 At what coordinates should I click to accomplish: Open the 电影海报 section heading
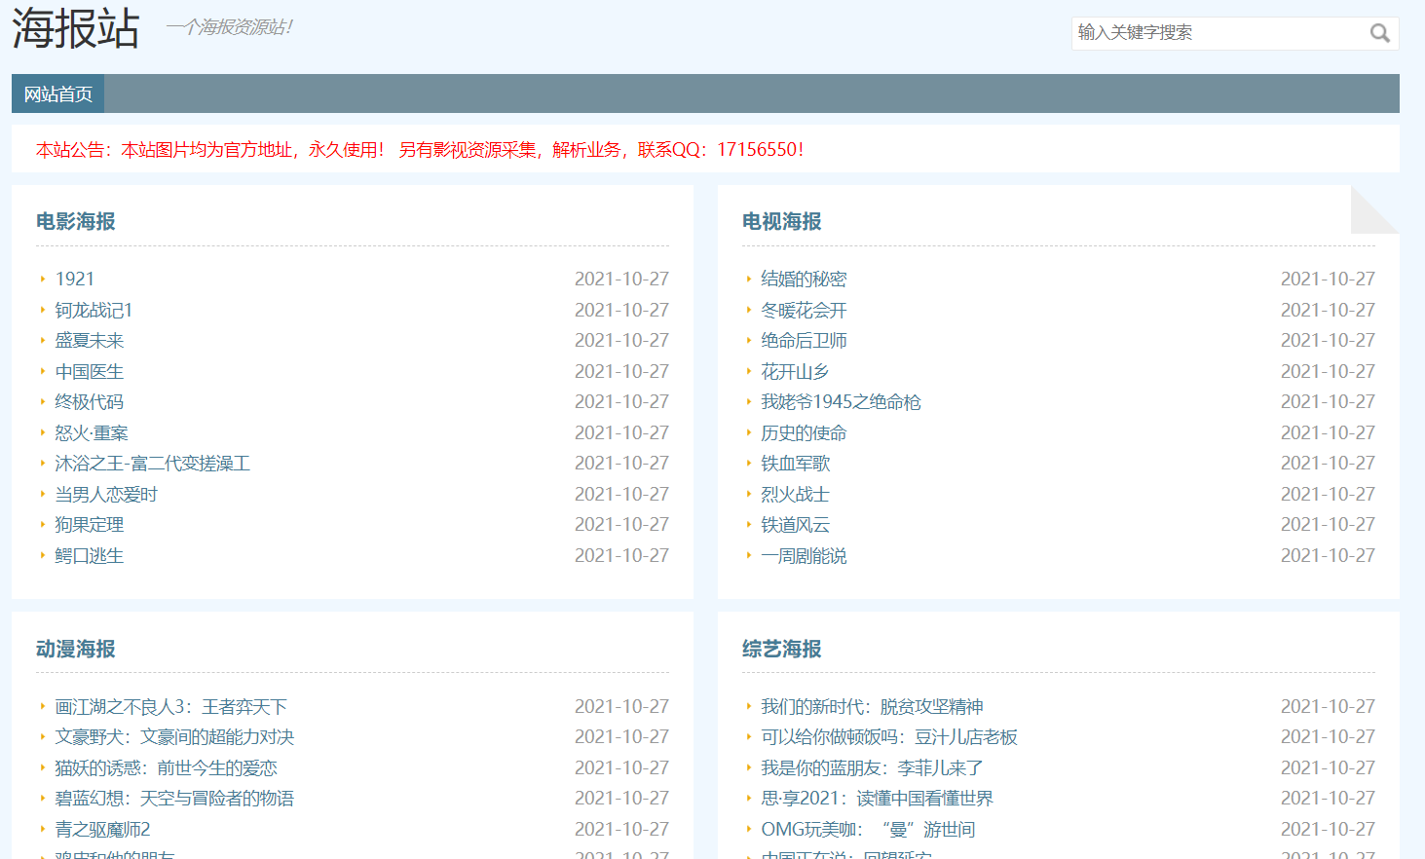[76, 221]
